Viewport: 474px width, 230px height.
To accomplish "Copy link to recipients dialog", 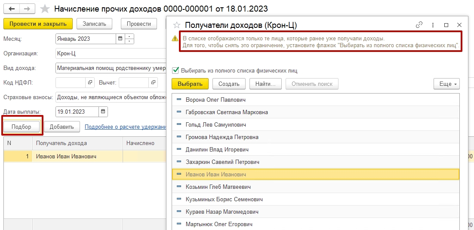I will [419, 25].
